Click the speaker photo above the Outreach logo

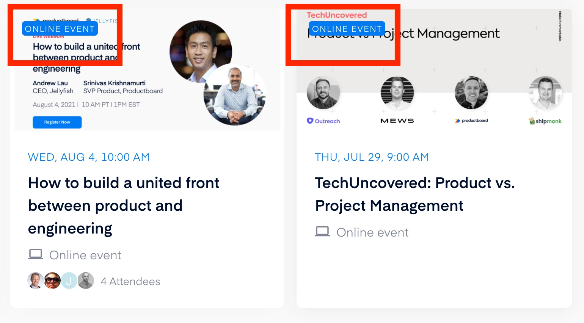tap(323, 93)
